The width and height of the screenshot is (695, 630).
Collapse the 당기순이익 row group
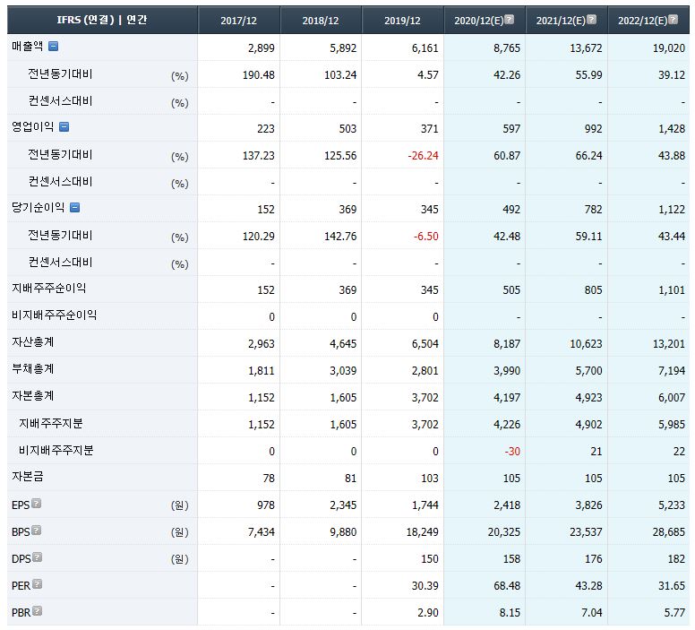coord(75,208)
